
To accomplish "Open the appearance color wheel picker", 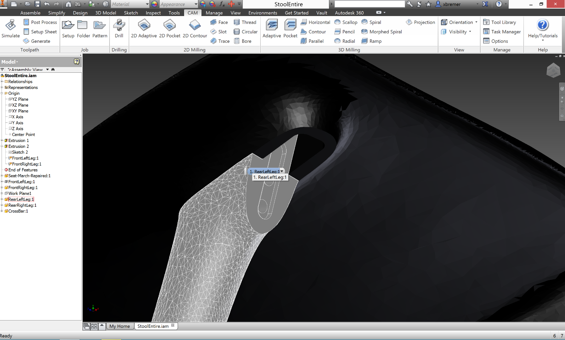I will [154, 4].
